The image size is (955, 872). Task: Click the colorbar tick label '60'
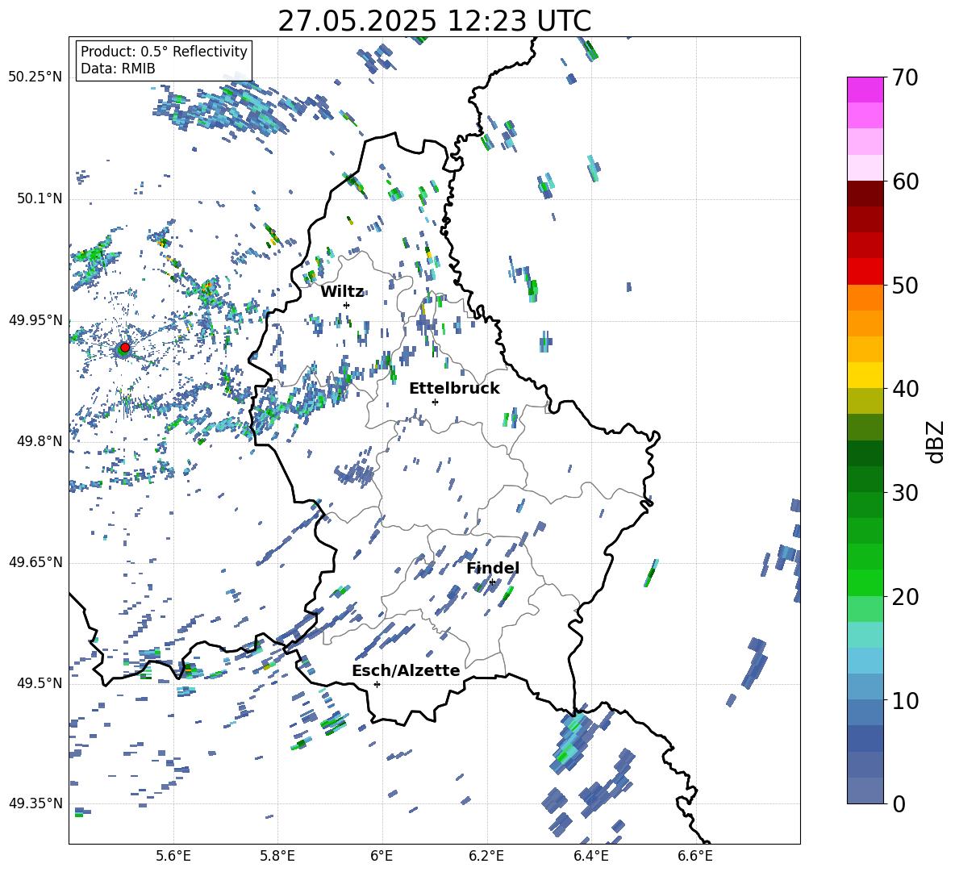(905, 181)
